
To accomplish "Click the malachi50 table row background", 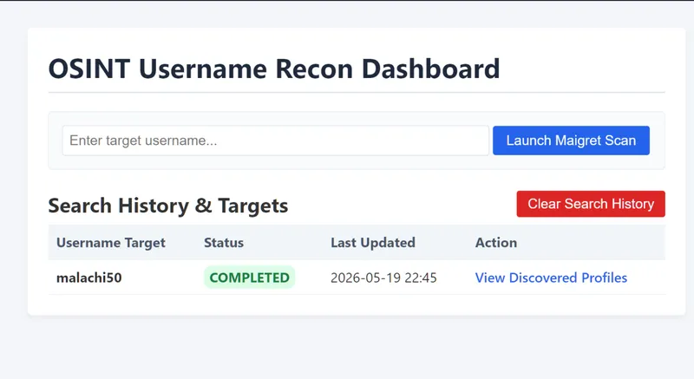I will (x=357, y=278).
